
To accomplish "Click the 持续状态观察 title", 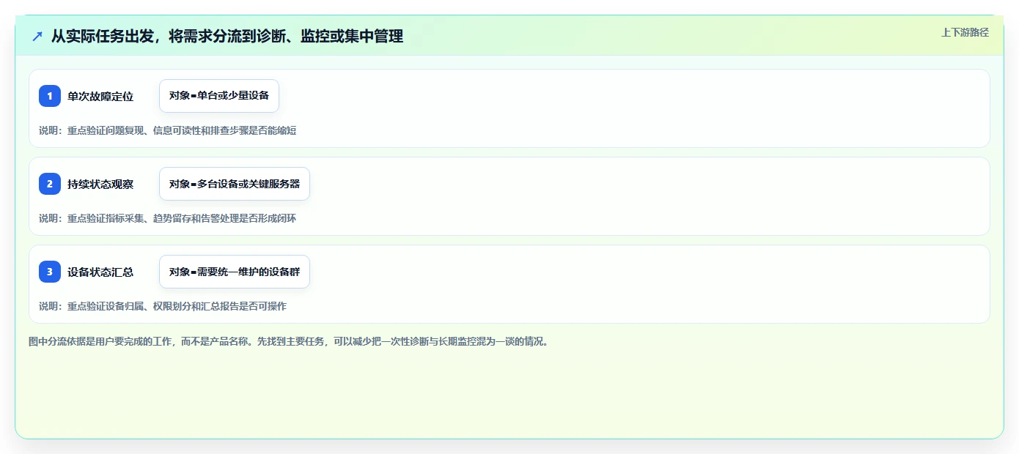I will click(x=100, y=184).
